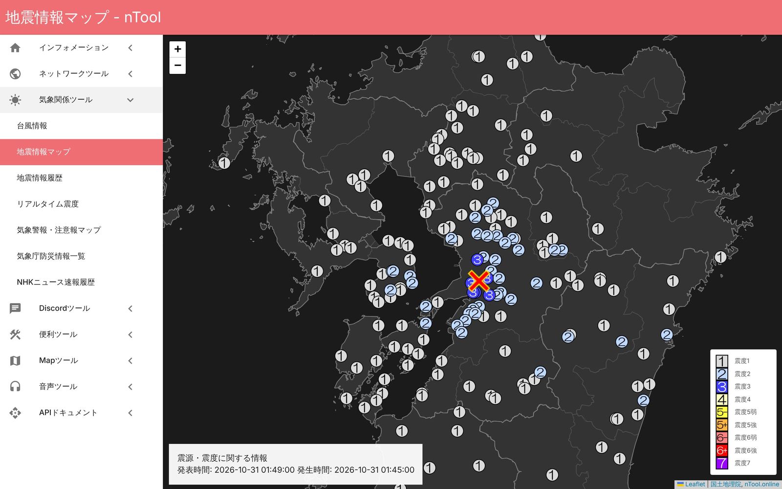
Task: Select 地震情報マップ menu item
Action: pyautogui.click(x=81, y=152)
